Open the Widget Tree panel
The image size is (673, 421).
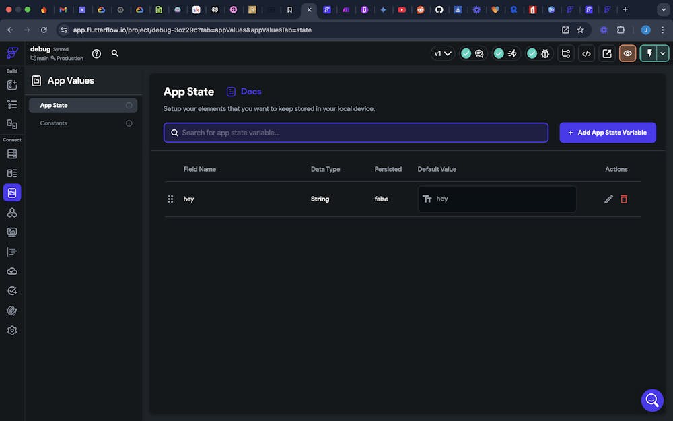point(11,104)
